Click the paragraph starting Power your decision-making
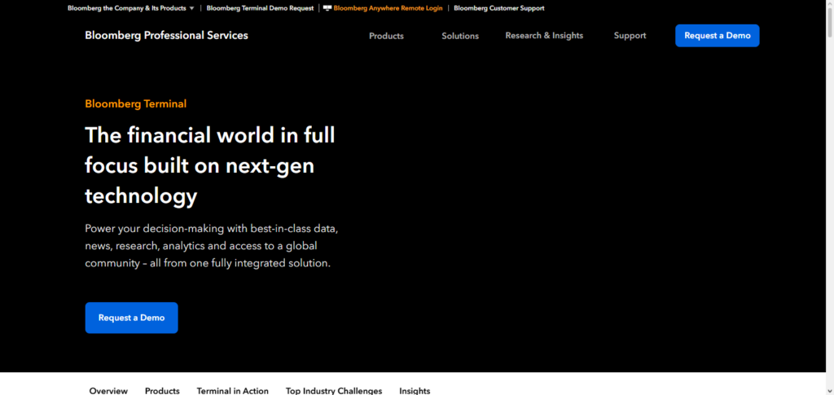Screen dimensions: 834x395 212,246
